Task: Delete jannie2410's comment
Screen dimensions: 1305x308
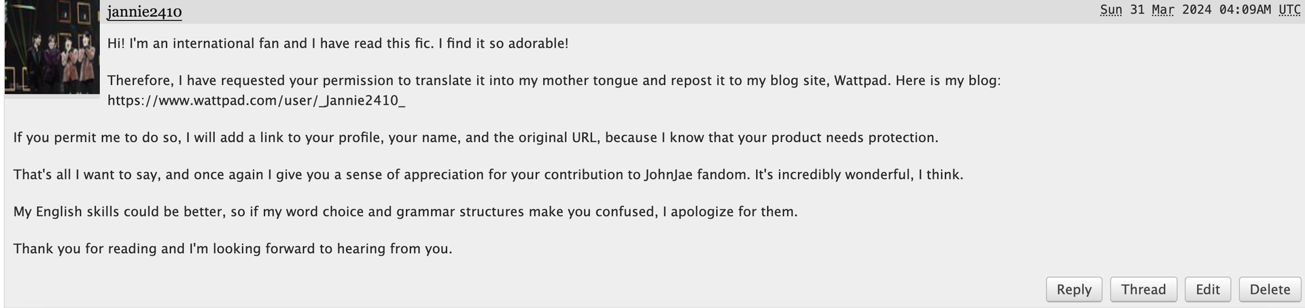Action: (1270, 290)
